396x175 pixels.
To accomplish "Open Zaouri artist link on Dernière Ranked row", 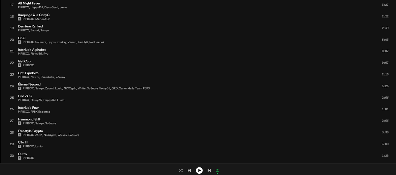I will pos(34,30).
